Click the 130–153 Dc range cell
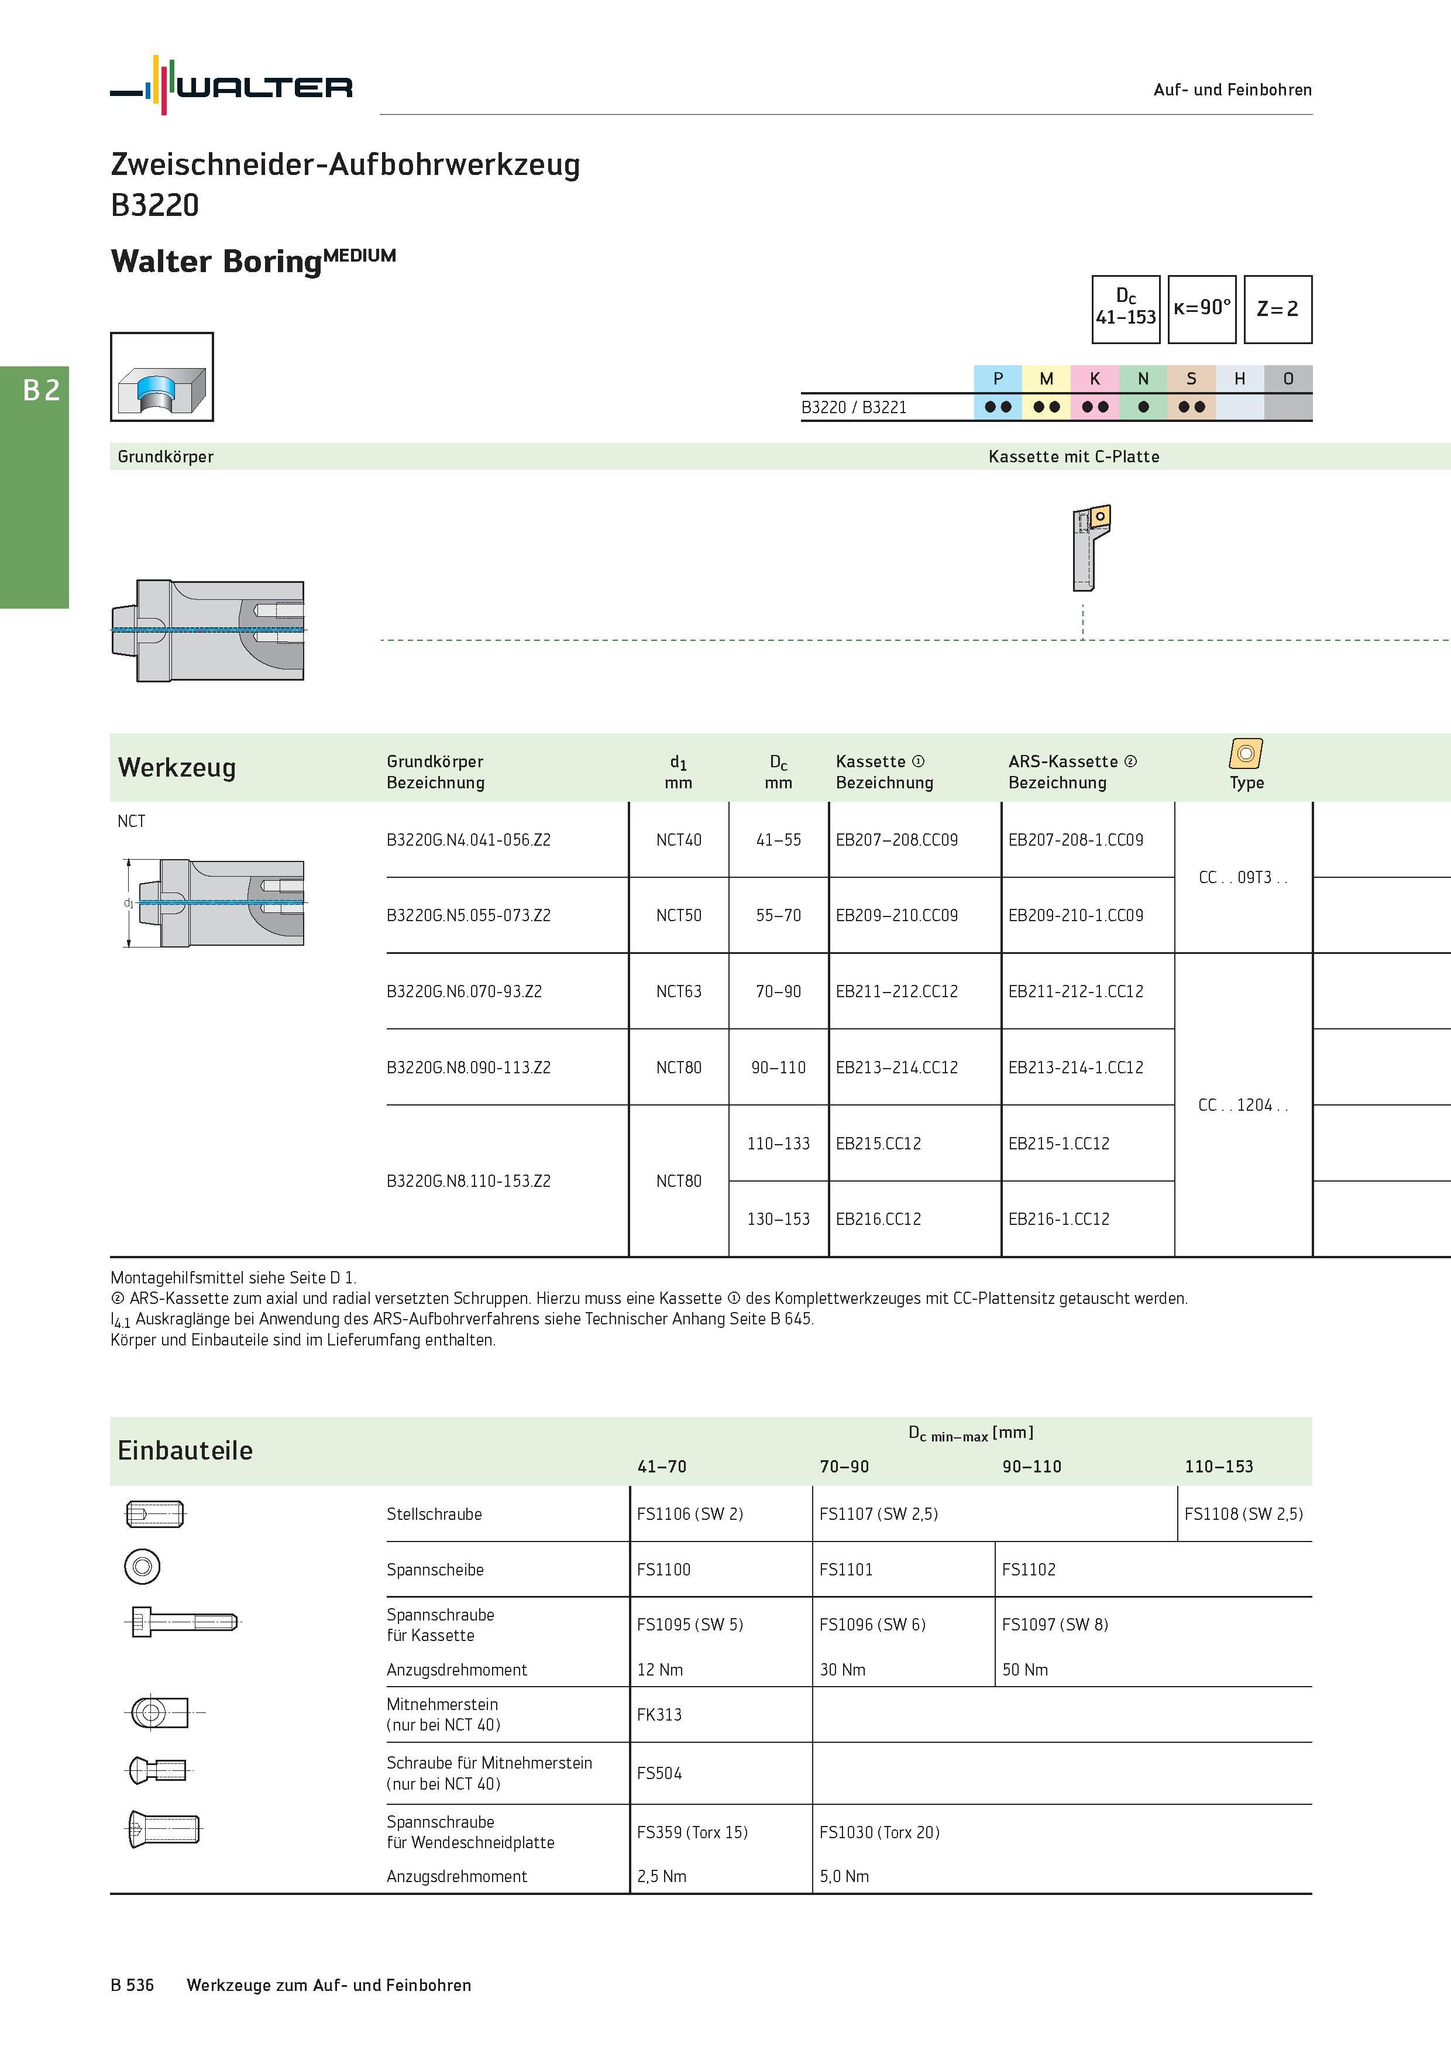This screenshot has width=1451, height=2053. click(x=779, y=1218)
